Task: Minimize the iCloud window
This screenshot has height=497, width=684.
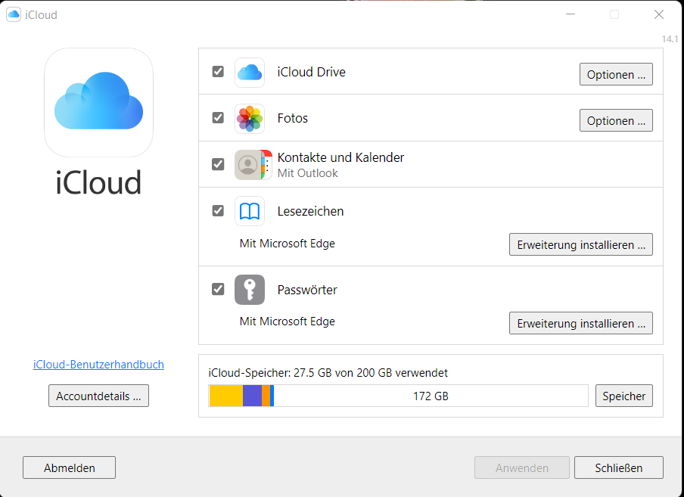Action: [x=571, y=14]
